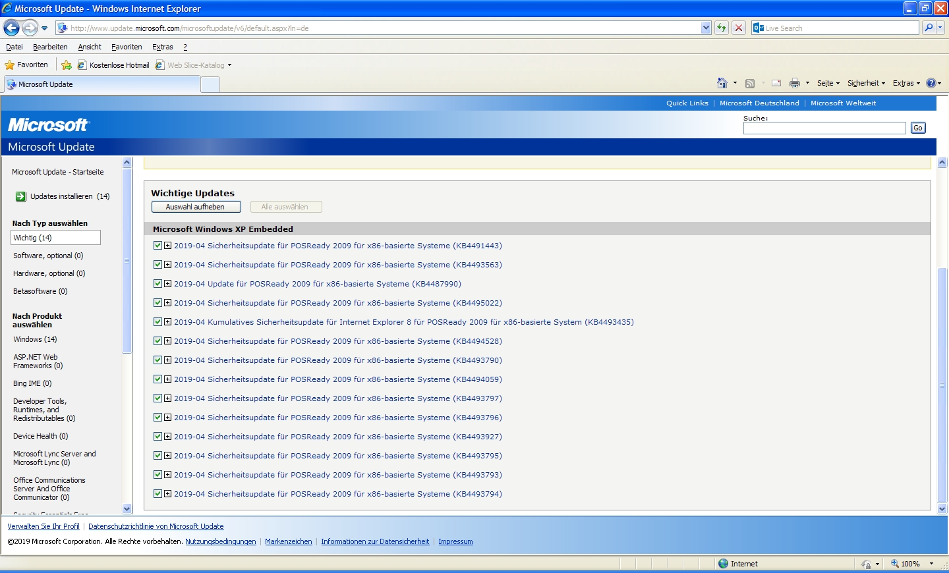The width and height of the screenshot is (949, 573).
Task: Open the Seite command menu
Action: coord(828,83)
